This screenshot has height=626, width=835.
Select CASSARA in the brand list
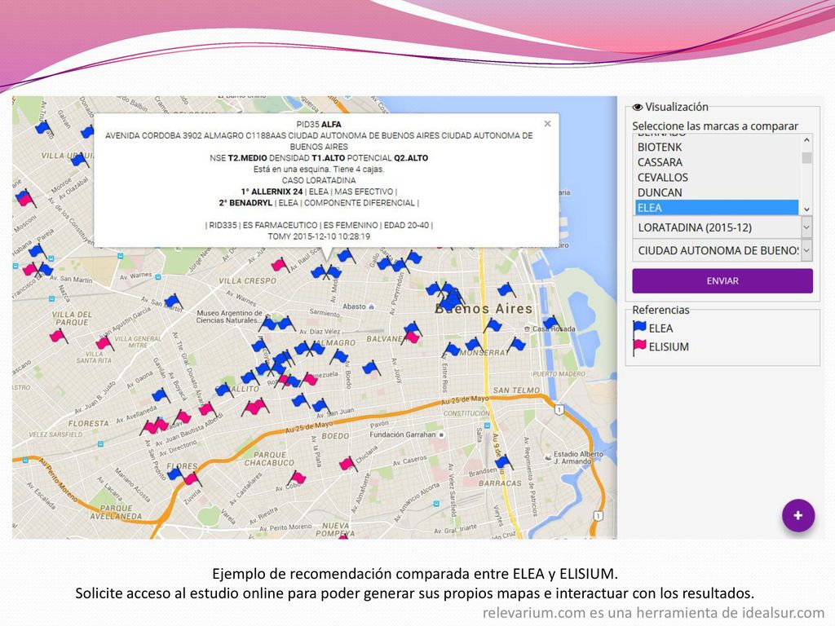pos(717,162)
